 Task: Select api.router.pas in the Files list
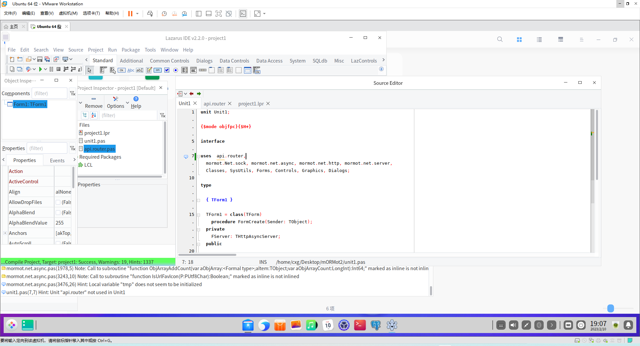[x=99, y=149]
